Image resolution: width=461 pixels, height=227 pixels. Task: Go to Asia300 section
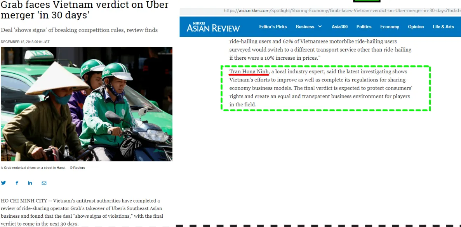[339, 27]
